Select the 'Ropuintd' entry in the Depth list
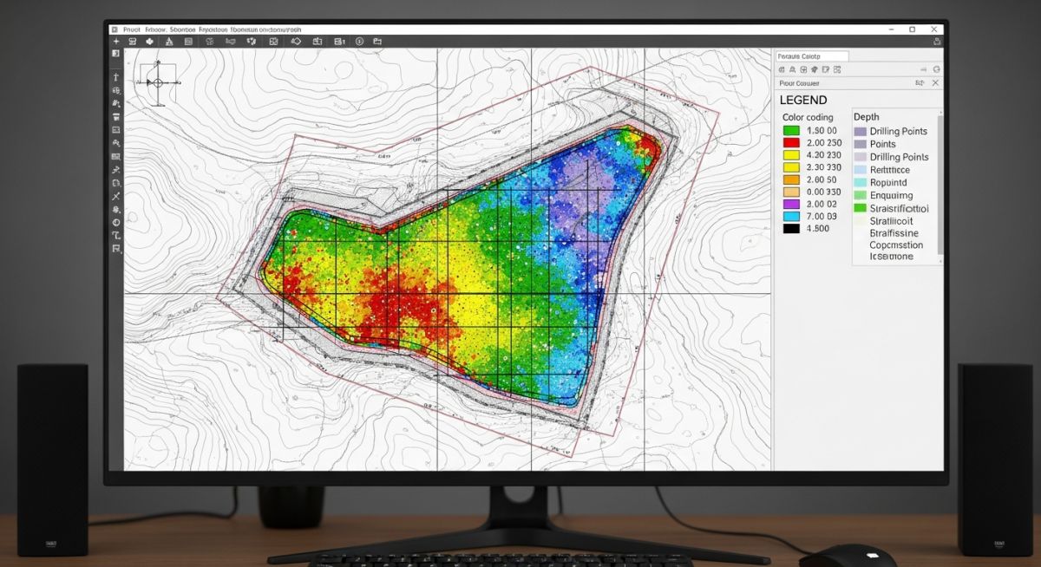This screenshot has height=567, width=1041. click(x=888, y=183)
